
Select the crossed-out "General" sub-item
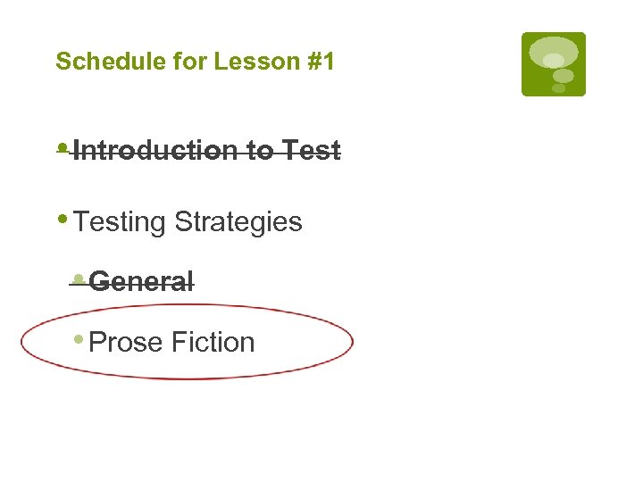pyautogui.click(x=141, y=282)
